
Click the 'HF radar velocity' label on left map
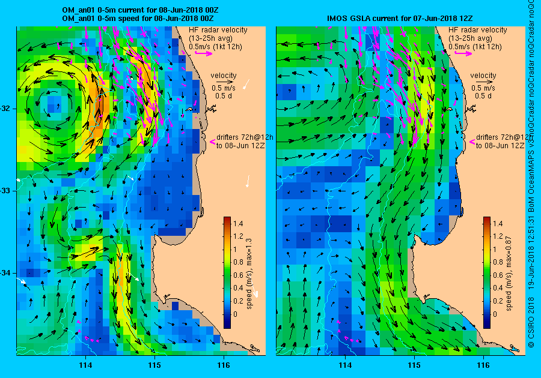[218, 30]
